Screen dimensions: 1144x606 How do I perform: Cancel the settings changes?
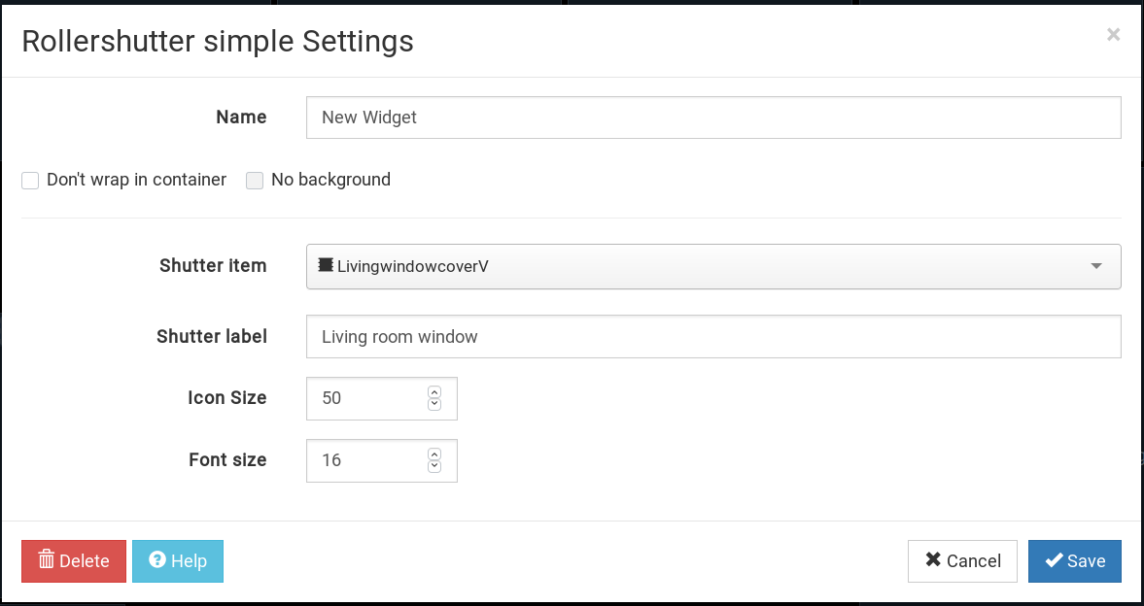tap(962, 560)
